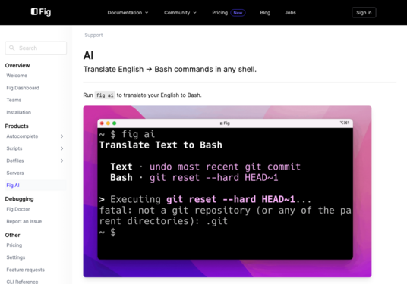Click the green zoom dot in terminal image
Image resolution: width=407 pixels, height=284 pixels.
click(x=114, y=123)
